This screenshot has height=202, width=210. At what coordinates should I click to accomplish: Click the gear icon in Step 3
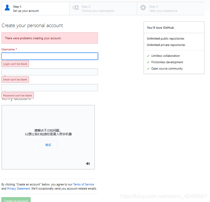(143, 8)
